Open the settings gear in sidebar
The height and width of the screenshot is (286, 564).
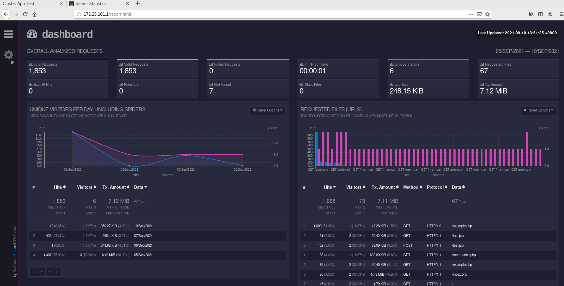(9, 55)
